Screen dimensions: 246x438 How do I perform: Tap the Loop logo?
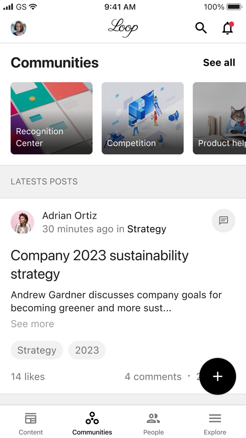coord(123,28)
